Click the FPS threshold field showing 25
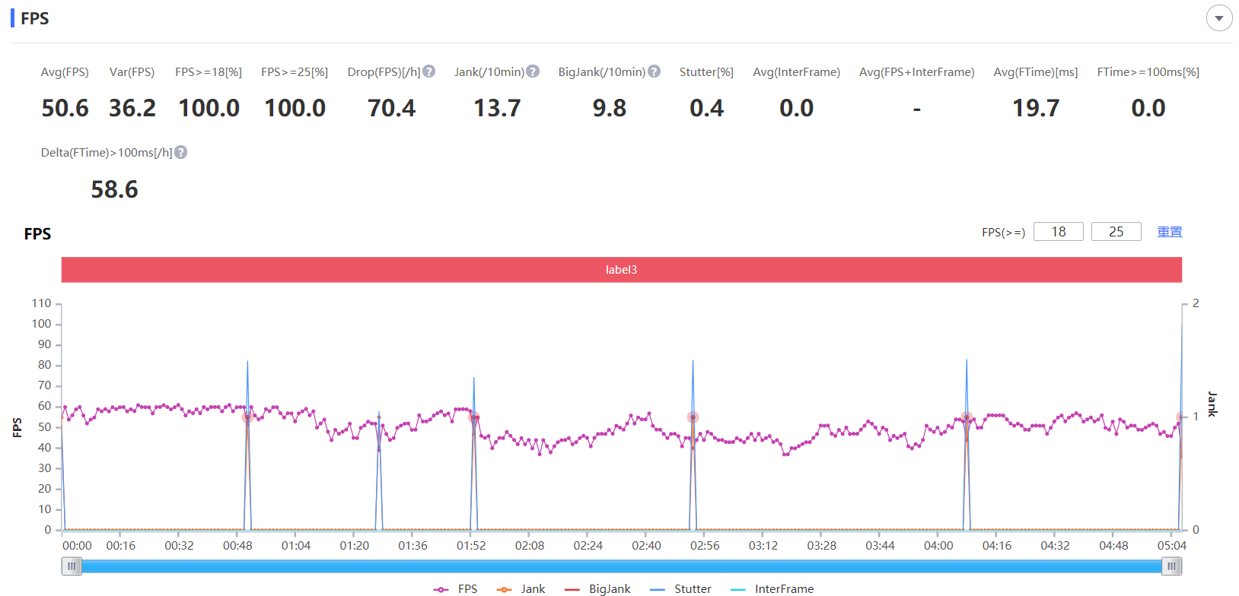 1116,232
